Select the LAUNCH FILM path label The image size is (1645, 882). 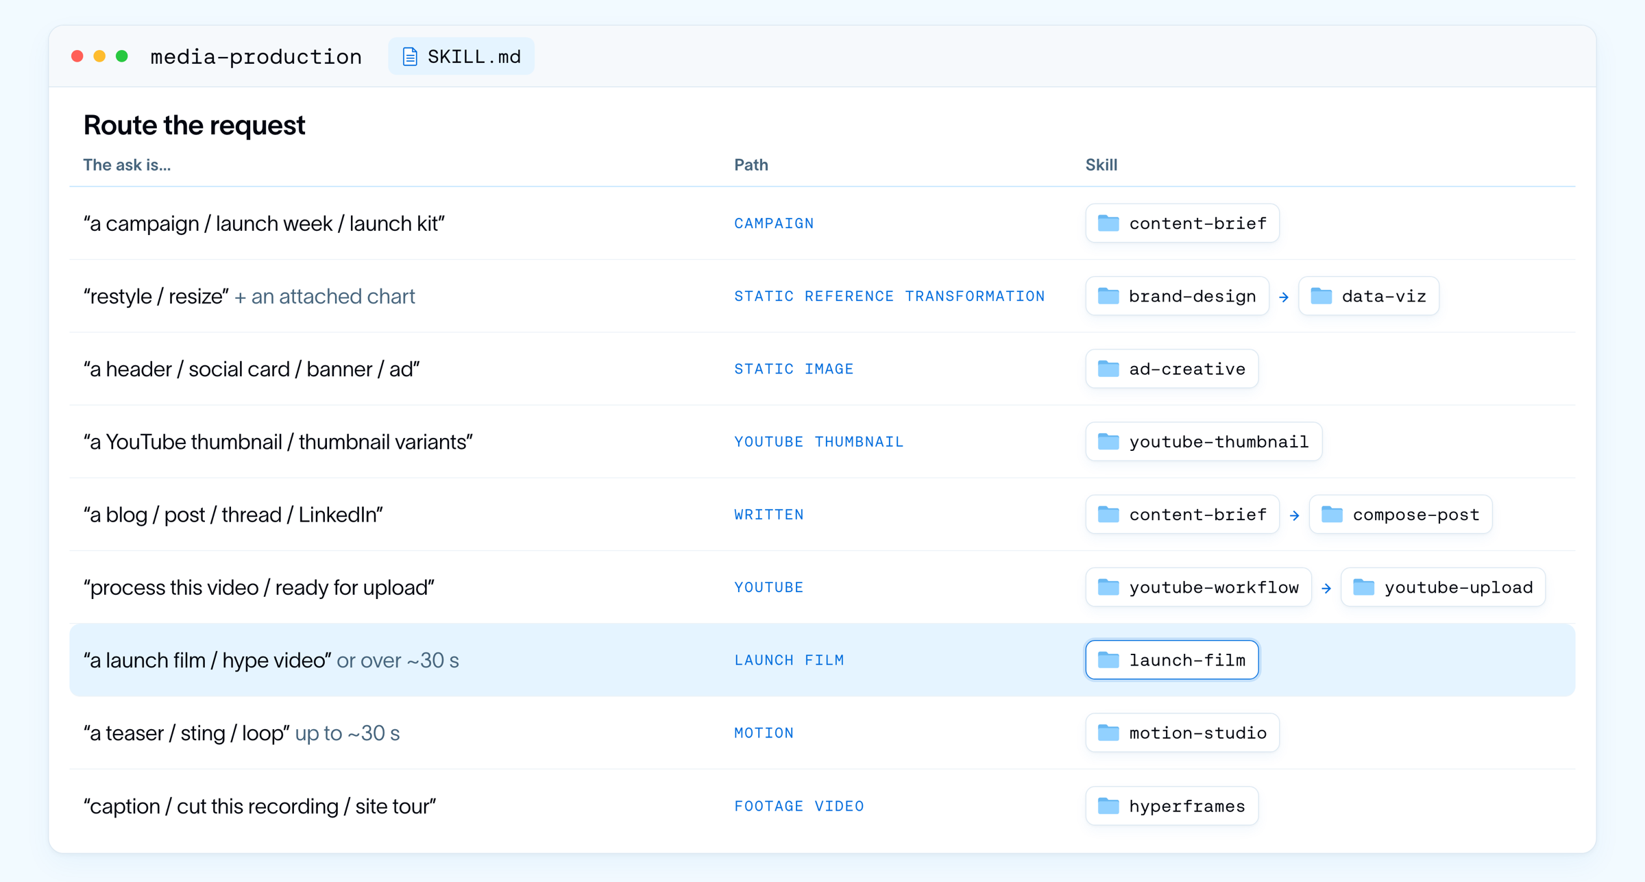click(x=789, y=660)
